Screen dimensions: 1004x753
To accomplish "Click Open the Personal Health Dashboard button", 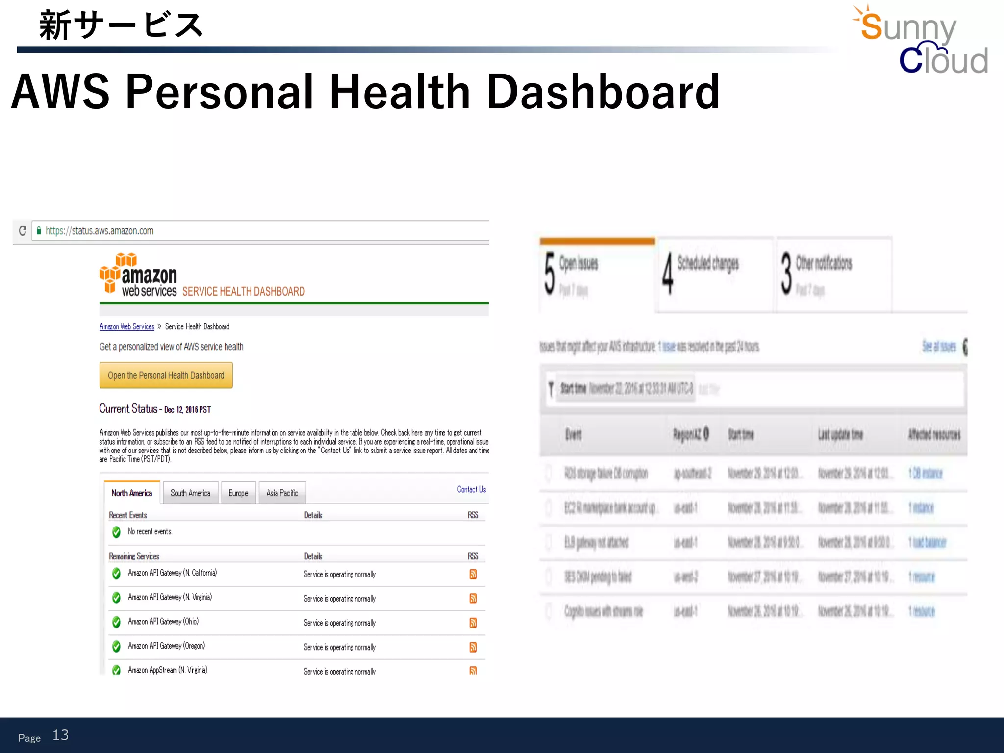I will coord(166,375).
